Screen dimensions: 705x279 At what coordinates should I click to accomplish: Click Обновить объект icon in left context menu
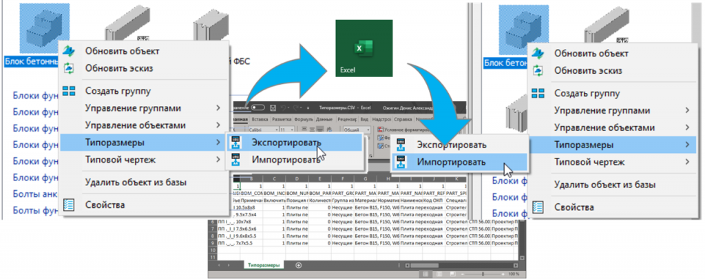point(69,51)
